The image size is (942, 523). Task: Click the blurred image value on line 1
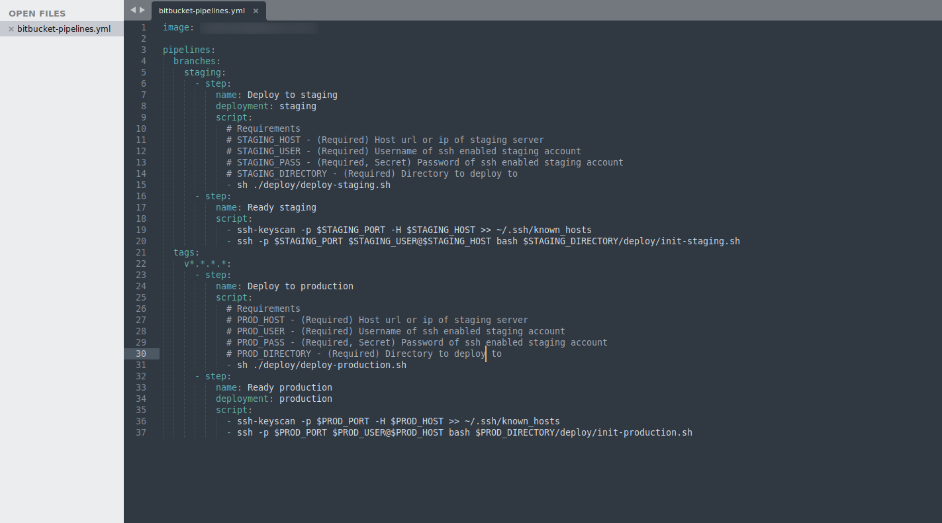pyautogui.click(x=259, y=28)
